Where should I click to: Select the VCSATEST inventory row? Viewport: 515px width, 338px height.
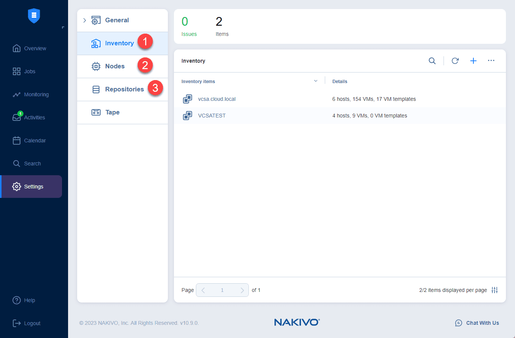pos(340,116)
